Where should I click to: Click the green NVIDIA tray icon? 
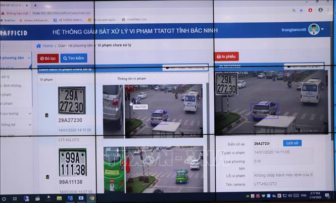click(247, 196)
